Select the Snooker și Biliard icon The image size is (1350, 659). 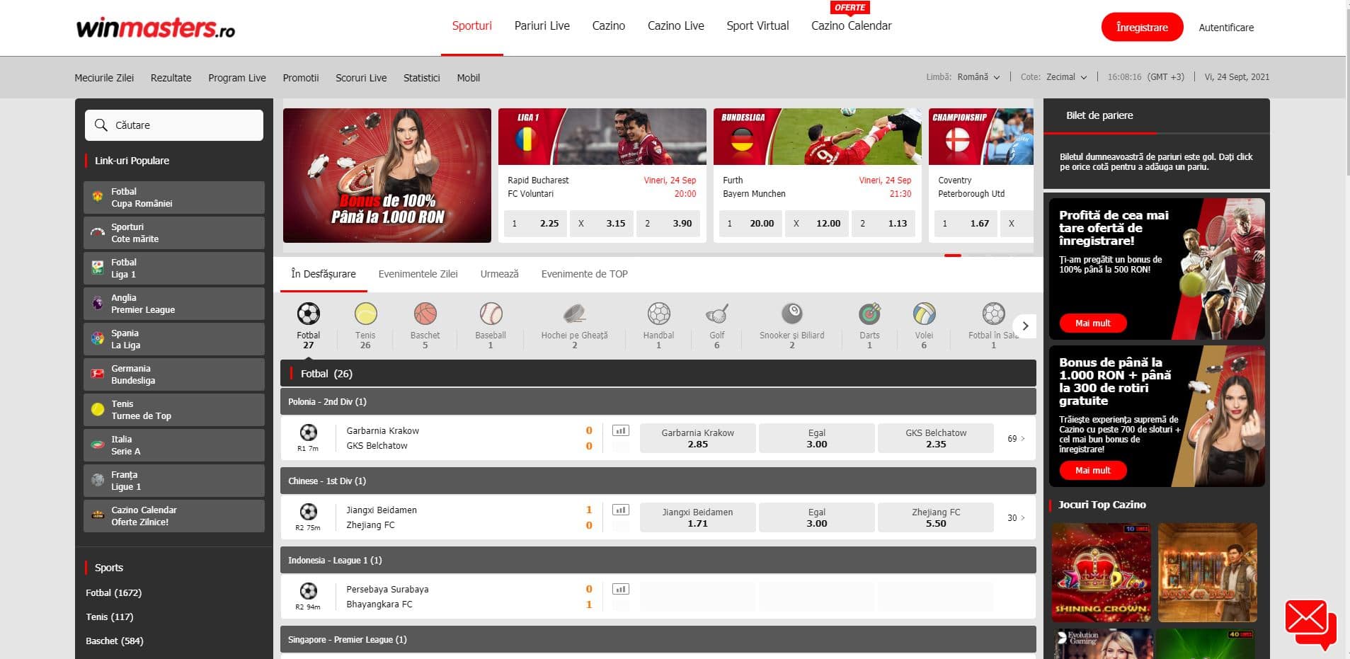791,314
